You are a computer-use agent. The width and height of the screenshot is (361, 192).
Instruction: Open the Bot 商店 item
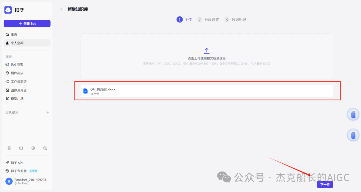point(27,64)
